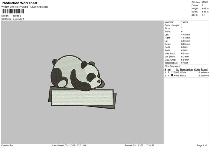Click the 'Trims:' label
Image resolution: width=210 pixels, height=148 pixels.
(x=168, y=31)
